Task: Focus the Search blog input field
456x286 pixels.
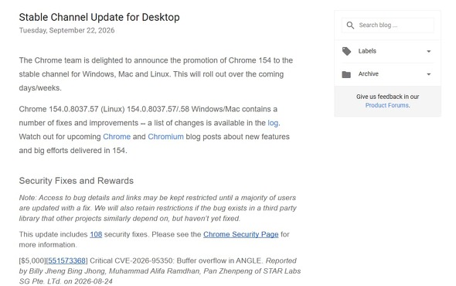Action: tap(388, 26)
